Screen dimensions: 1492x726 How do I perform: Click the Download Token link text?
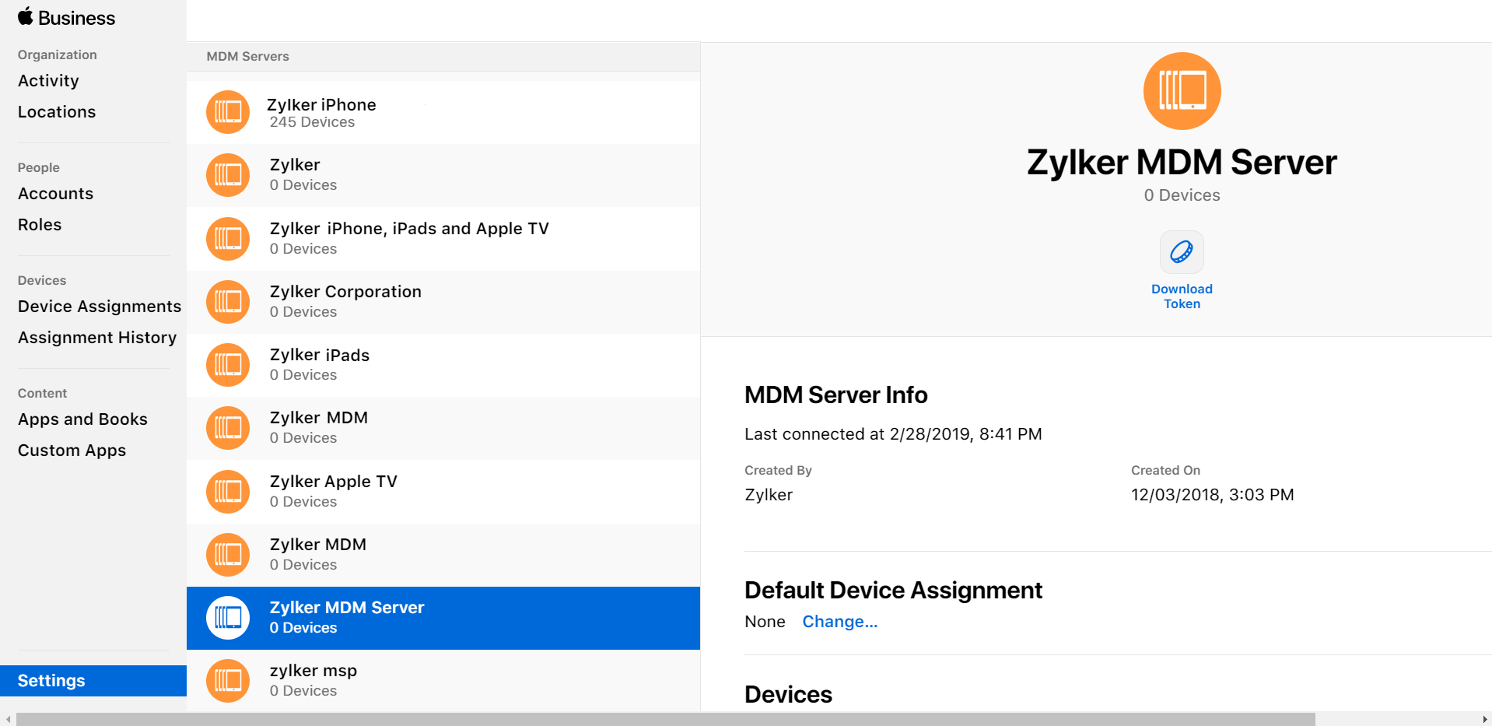click(1182, 296)
